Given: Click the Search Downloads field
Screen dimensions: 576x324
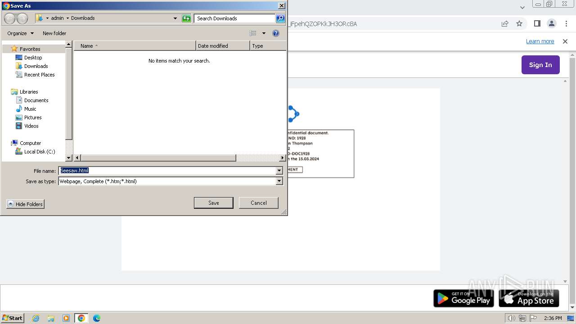Looking at the screenshot, I should point(235,18).
